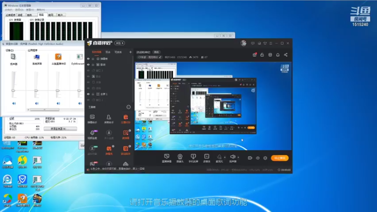Toggle visibility eye of 弹幕秀 source
Image resolution: width=377 pixels, height=212 pixels.
point(88,58)
